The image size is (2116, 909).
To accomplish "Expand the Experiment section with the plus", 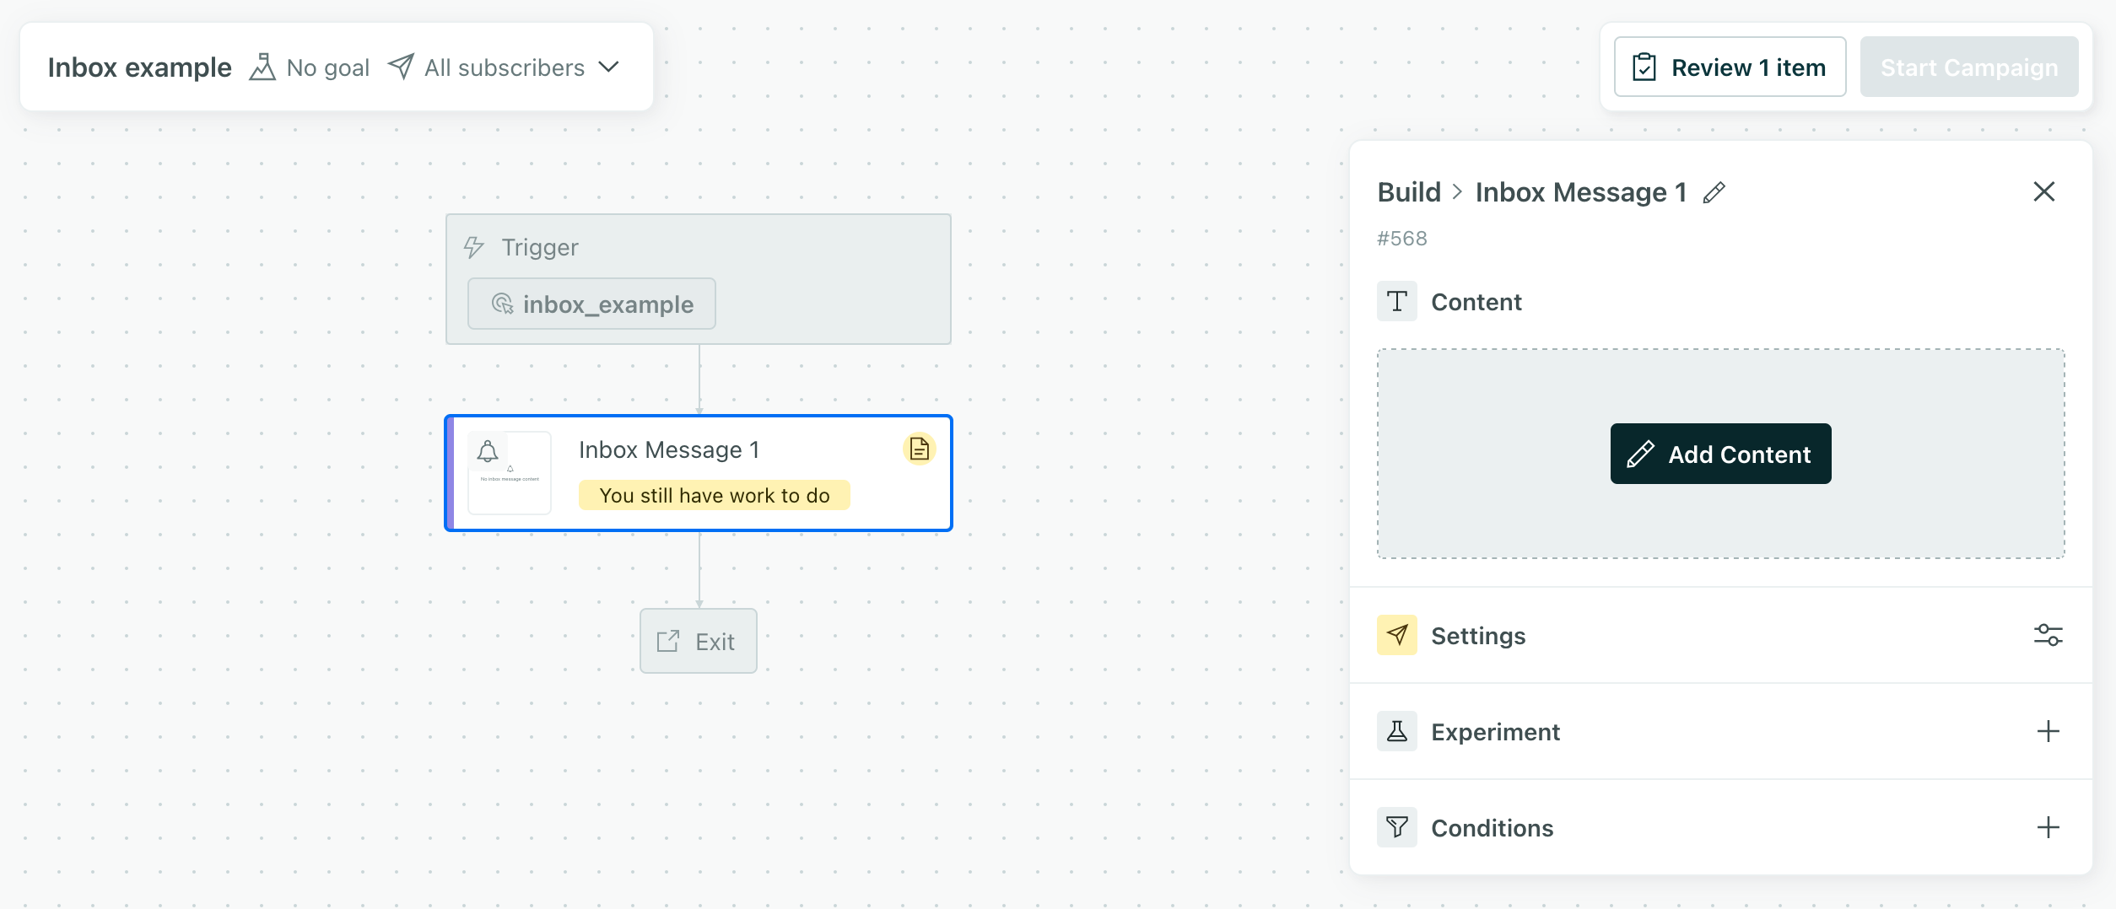I will pyautogui.click(x=2048, y=732).
